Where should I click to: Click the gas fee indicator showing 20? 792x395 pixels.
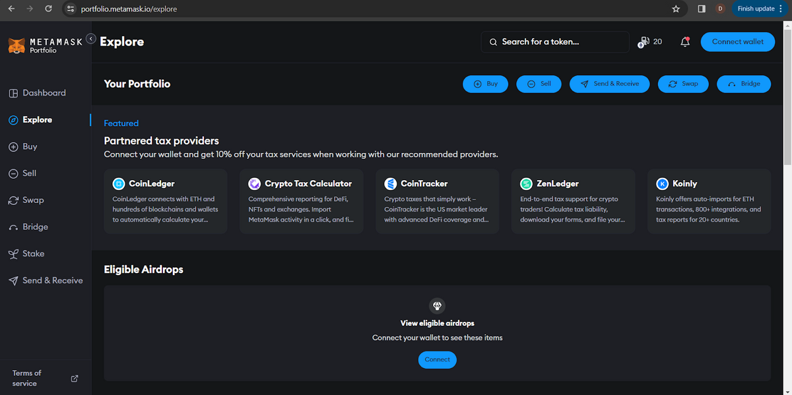coord(650,42)
